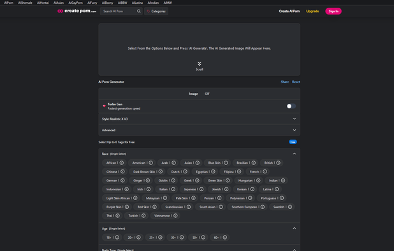The image size is (394, 251).
Task: Toggle the Turbo Gen switch
Action: click(x=291, y=106)
